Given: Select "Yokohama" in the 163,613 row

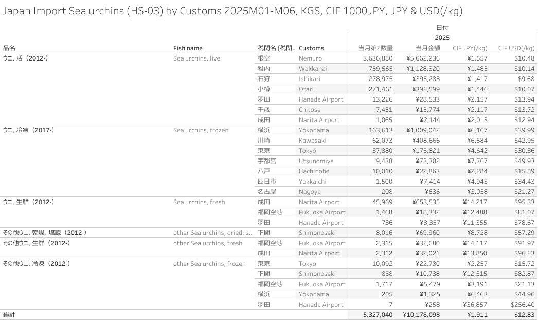Looking at the screenshot, I should [314, 130].
